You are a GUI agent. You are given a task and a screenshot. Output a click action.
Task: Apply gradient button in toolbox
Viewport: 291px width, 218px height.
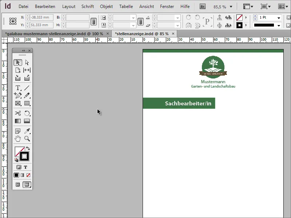[22, 175]
